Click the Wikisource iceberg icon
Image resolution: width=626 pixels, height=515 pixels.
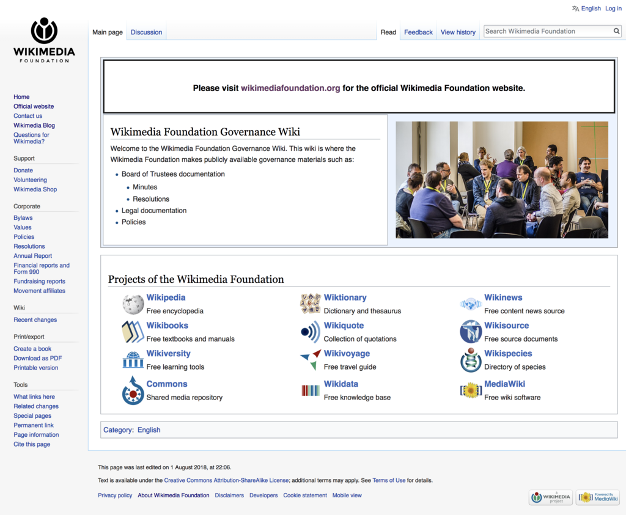click(x=471, y=332)
